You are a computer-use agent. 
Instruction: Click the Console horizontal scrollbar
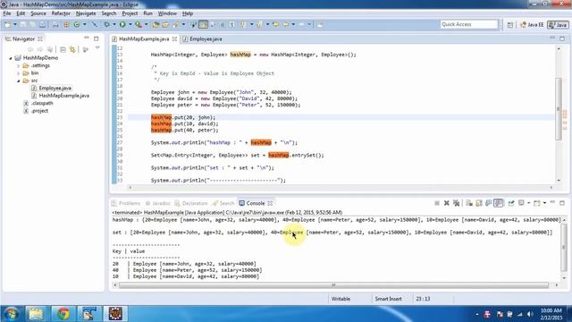(333, 285)
